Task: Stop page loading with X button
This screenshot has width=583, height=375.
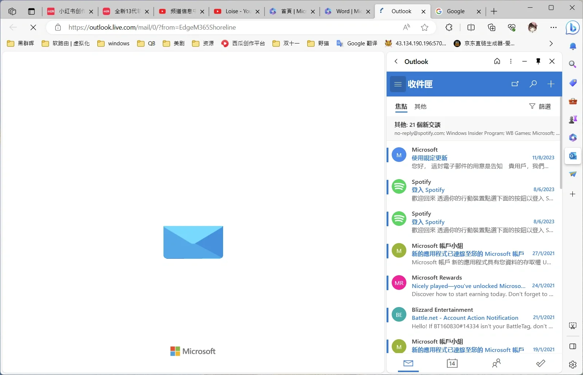Action: point(33,27)
